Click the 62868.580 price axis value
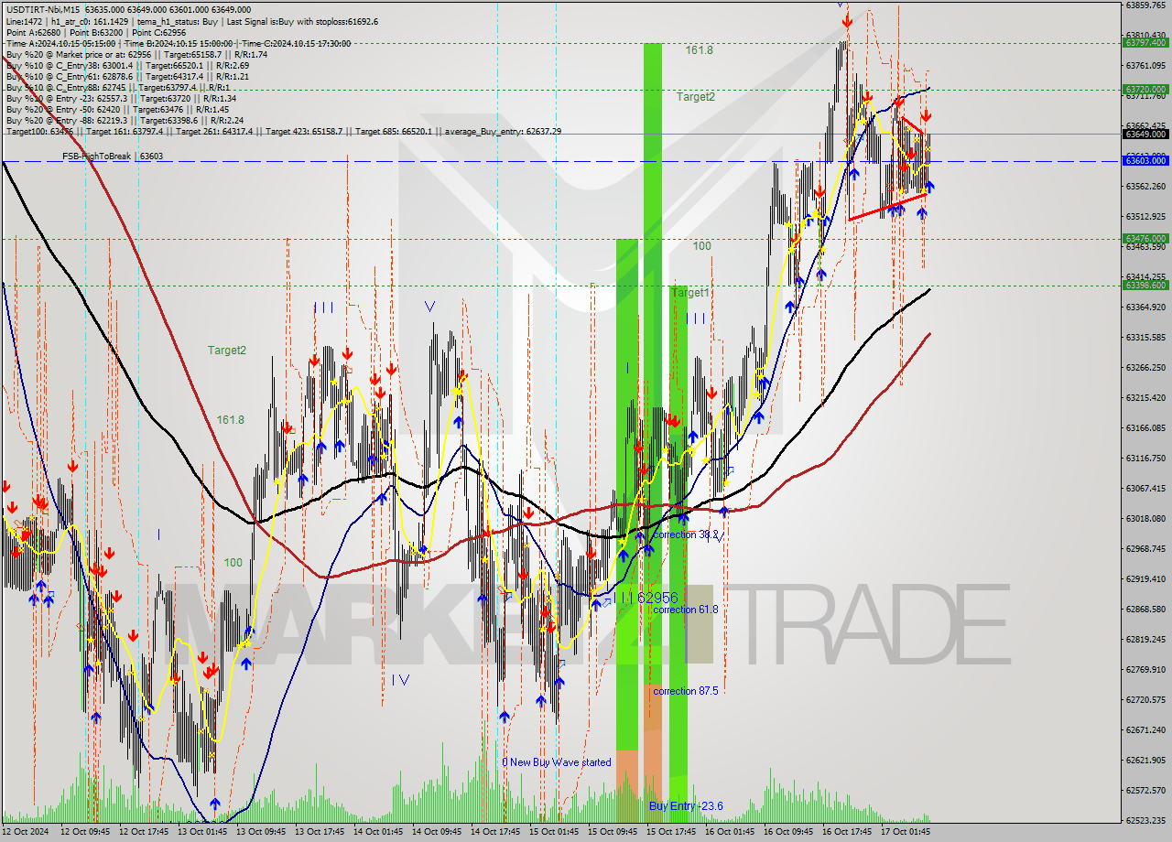This screenshot has height=842, width=1172. click(1145, 609)
